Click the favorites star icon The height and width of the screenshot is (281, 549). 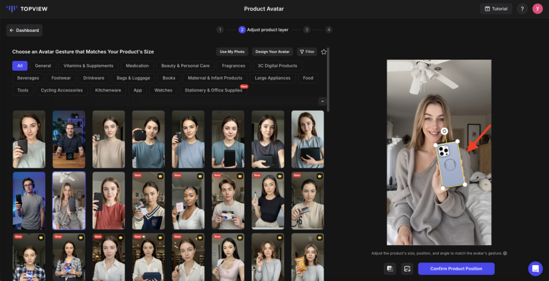[x=324, y=52]
